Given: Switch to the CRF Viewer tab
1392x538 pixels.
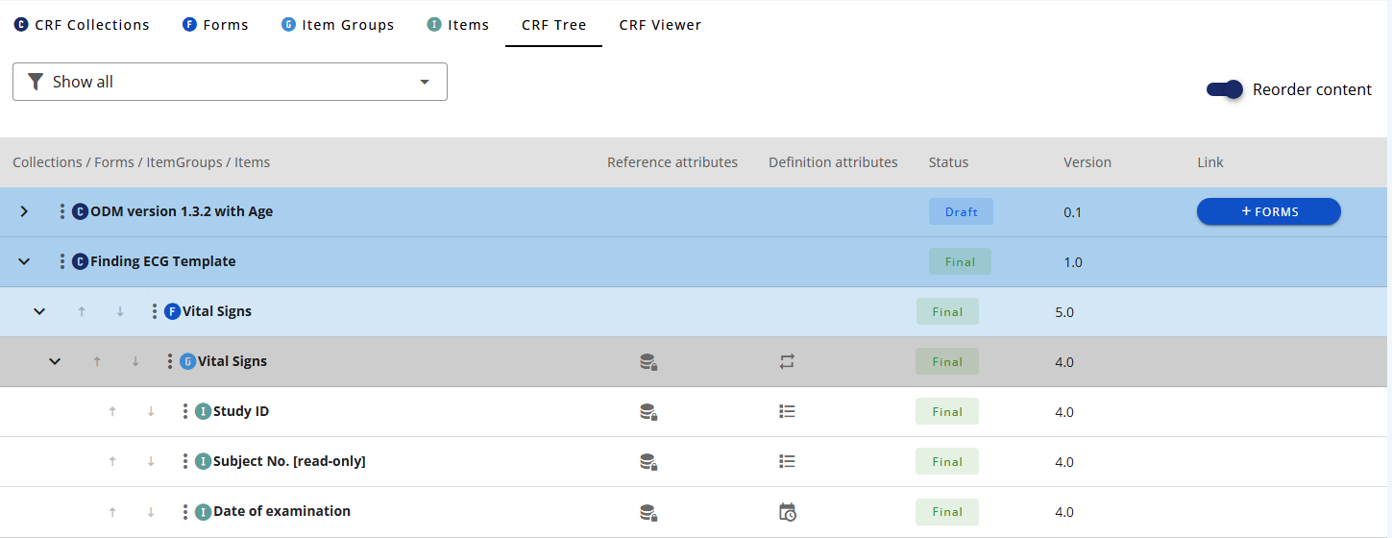Looking at the screenshot, I should [x=659, y=25].
